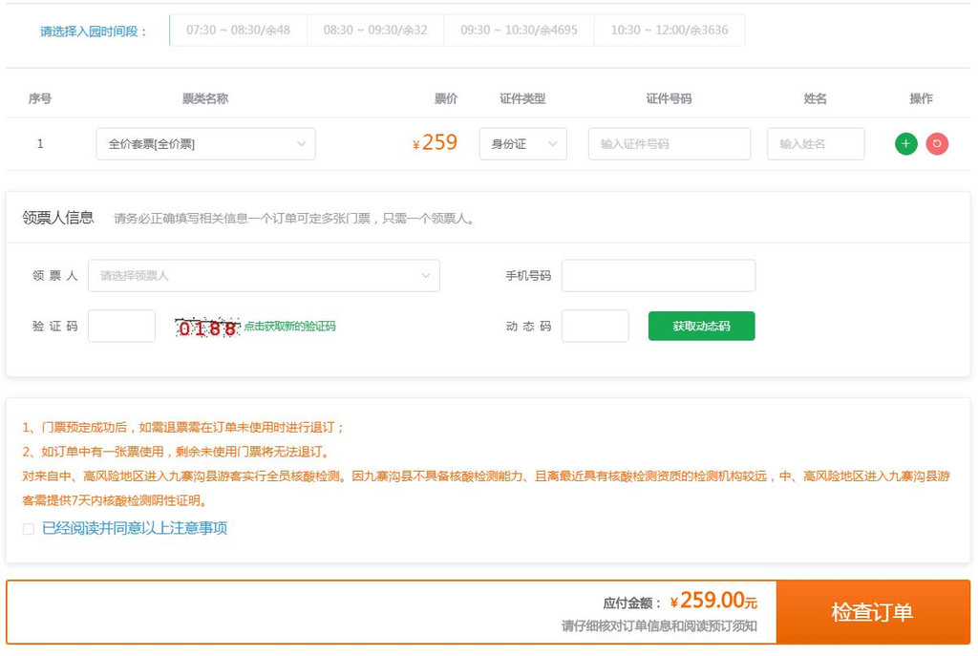Expand the ID type dropdown 身份证
The width and height of the screenshot is (978, 656).
coord(522,144)
